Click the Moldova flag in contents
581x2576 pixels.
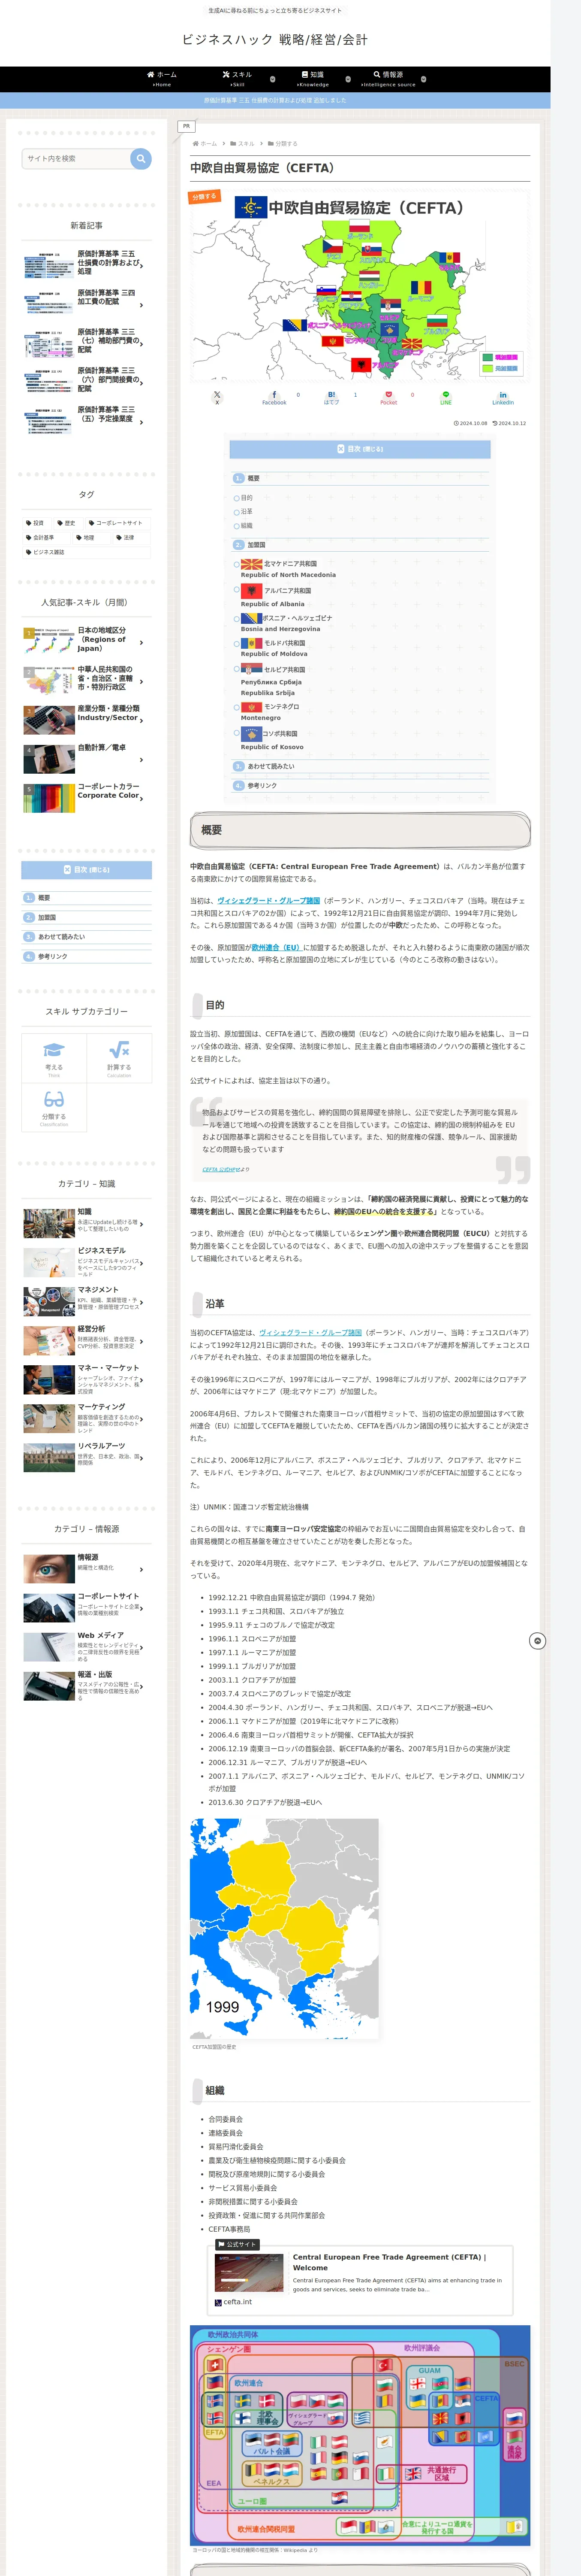[252, 643]
